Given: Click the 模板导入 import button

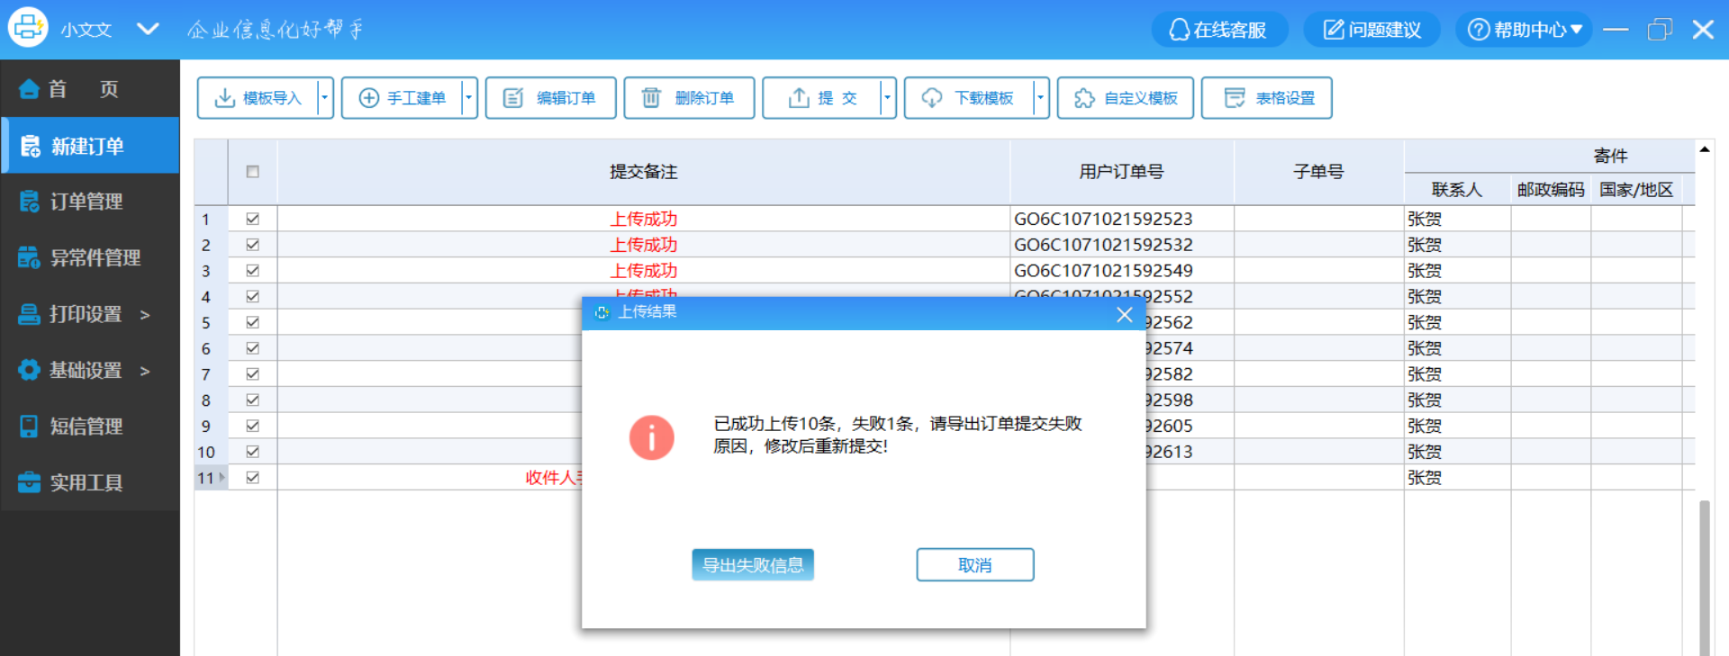Looking at the screenshot, I should [x=258, y=98].
